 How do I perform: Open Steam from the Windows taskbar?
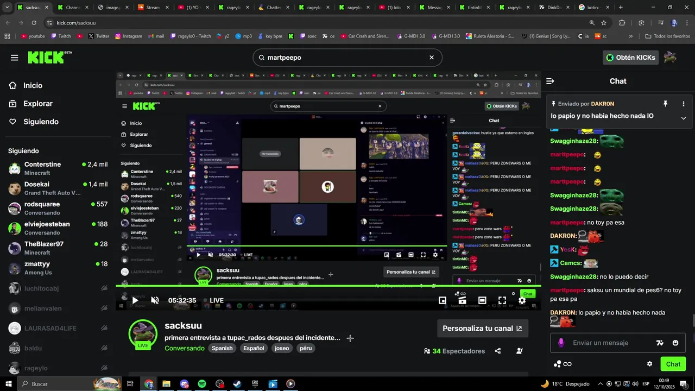tap(237, 384)
